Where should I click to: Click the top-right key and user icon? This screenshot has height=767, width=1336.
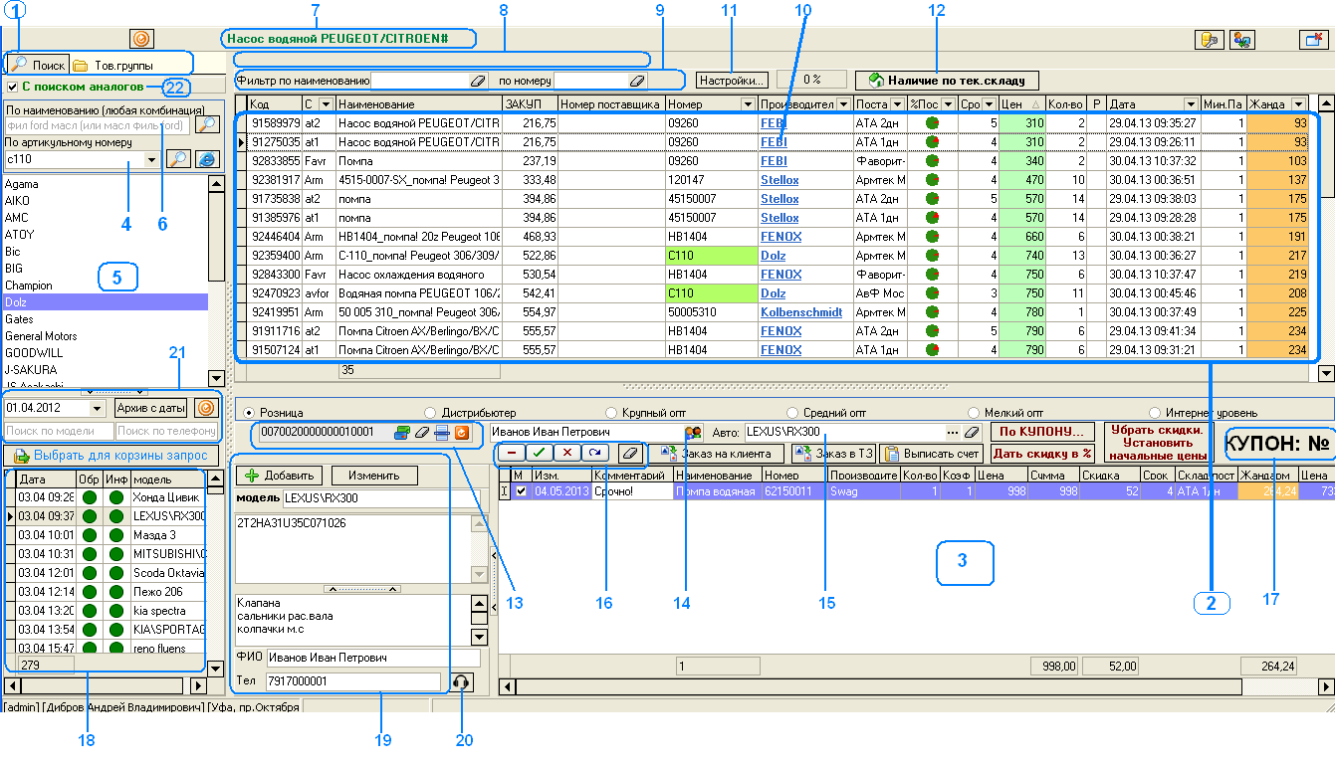pyautogui.click(x=1208, y=40)
